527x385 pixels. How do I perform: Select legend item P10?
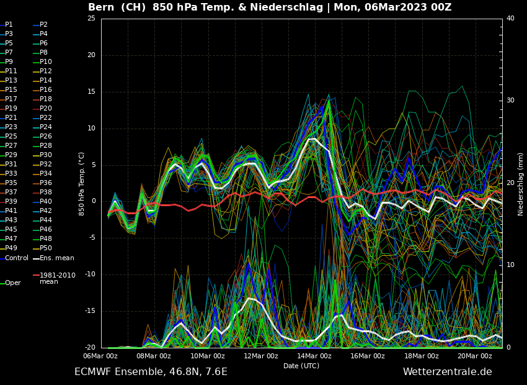click(42, 62)
